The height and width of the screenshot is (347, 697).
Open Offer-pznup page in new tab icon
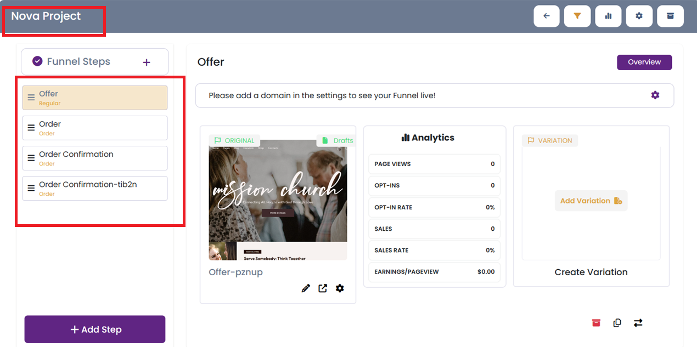pyautogui.click(x=323, y=288)
